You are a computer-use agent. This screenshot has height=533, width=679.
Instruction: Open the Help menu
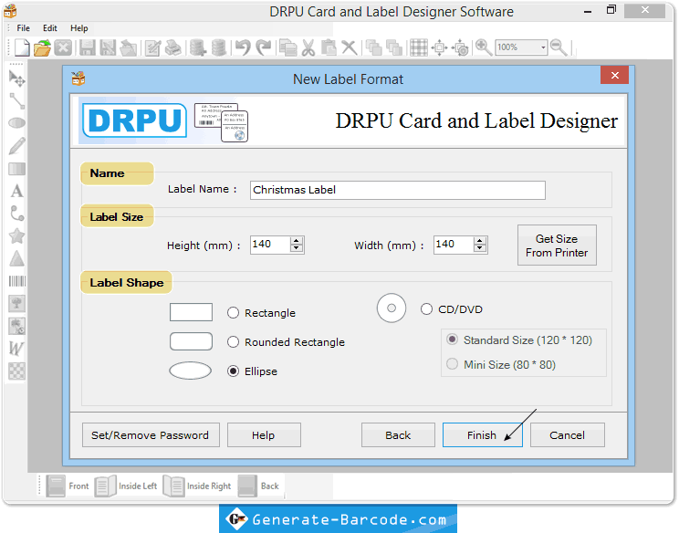coord(79,28)
